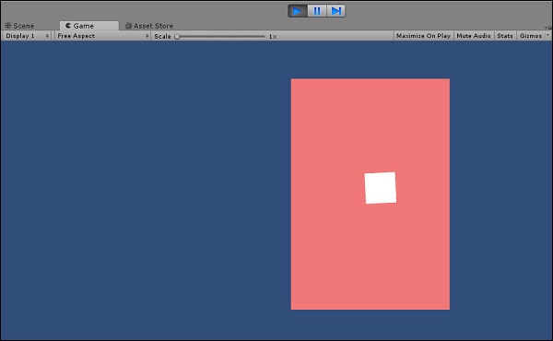This screenshot has width=553, height=341.
Task: Toggle Maximize On Play
Action: tap(423, 36)
